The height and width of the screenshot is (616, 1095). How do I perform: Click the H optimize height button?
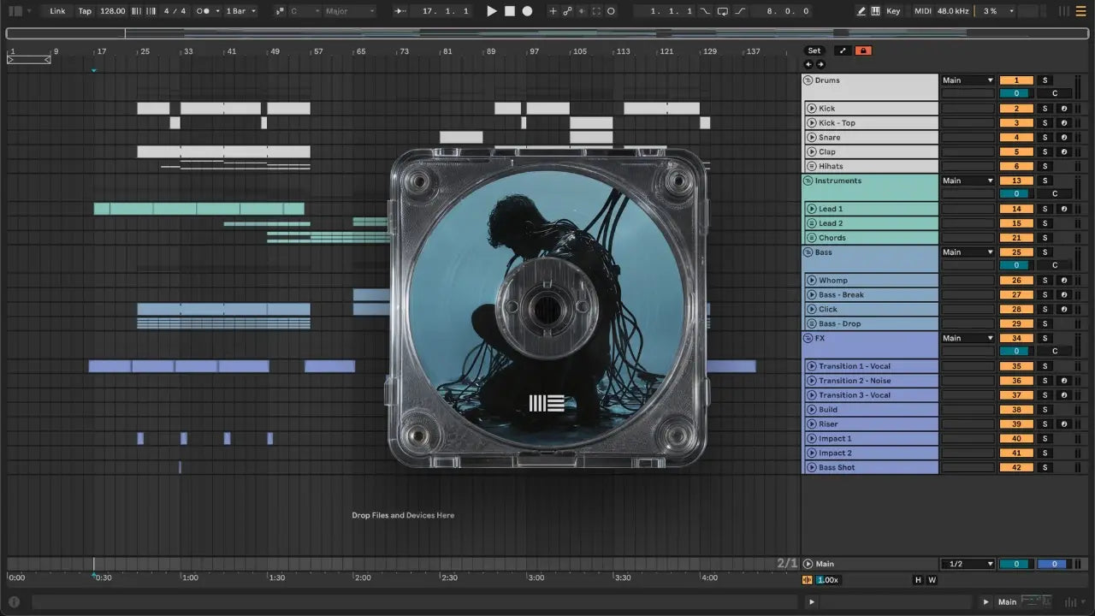pyautogui.click(x=918, y=580)
